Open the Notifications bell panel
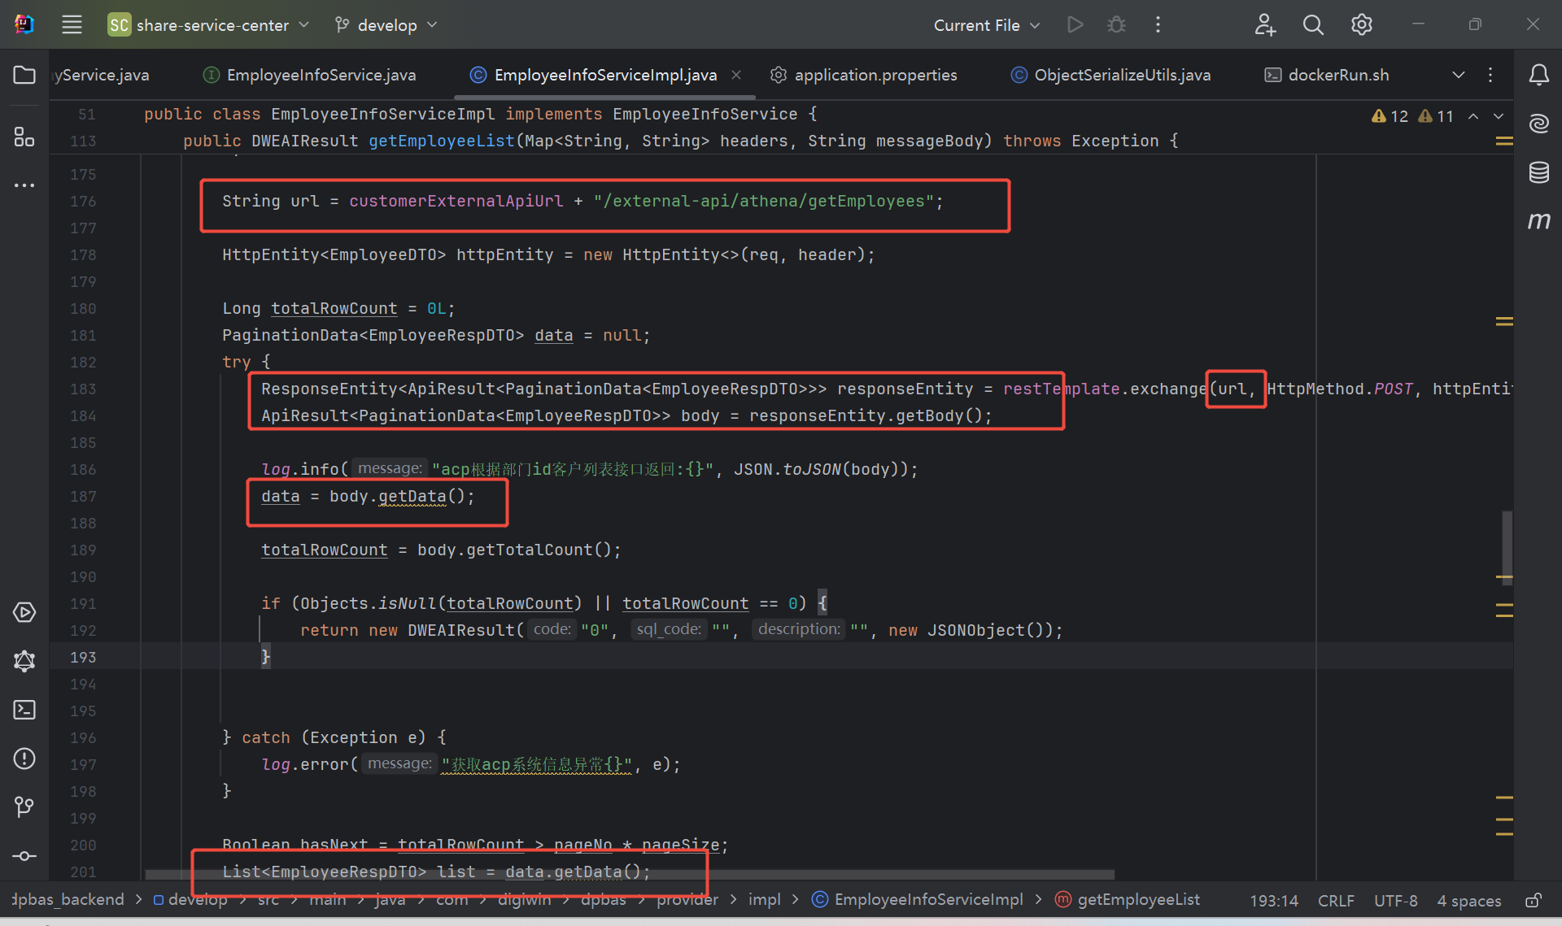The image size is (1562, 926). [1538, 75]
